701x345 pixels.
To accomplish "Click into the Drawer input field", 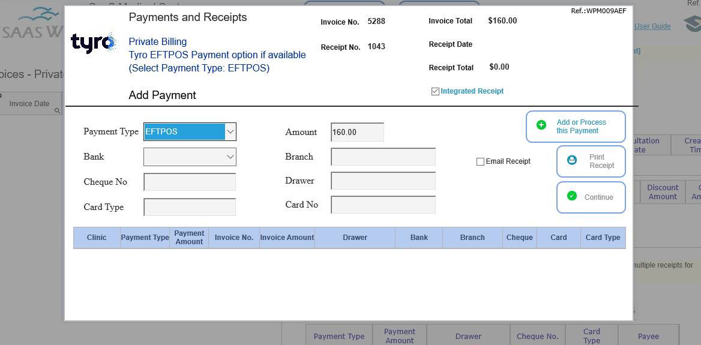I will [x=383, y=181].
